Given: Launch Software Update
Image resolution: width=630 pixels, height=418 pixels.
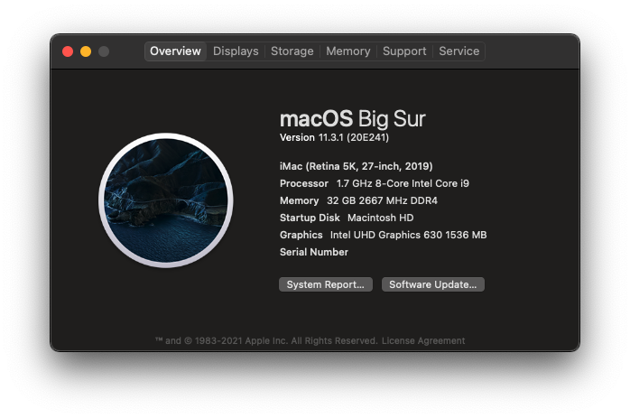Looking at the screenshot, I should 432,284.
